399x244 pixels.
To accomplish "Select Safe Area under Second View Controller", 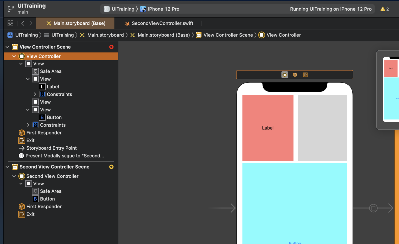I will (61, 191).
